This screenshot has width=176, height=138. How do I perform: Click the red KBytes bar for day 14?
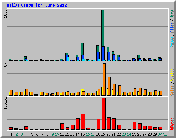[78, 124]
